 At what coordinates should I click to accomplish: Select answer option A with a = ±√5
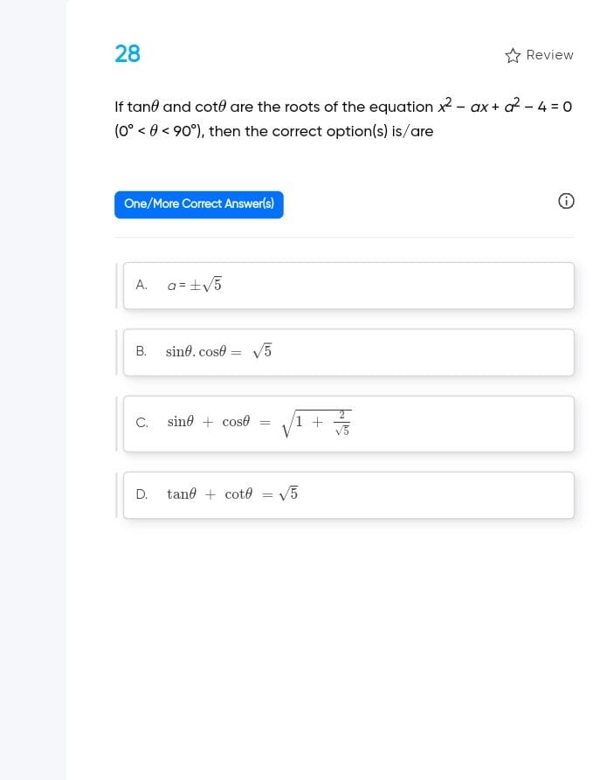tap(349, 285)
